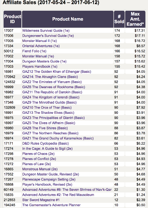Open Dungeon Masters Guide (1e) link
The height and width of the screenshot is (208, 148).
click(44, 61)
